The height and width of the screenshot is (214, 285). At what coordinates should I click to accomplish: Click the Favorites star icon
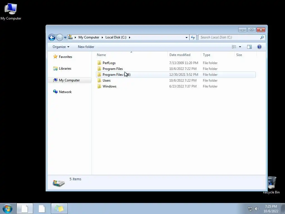click(x=55, y=57)
